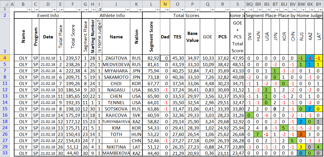Click 'GOE + PCS Total Score' title cell
Screen dimensions: 324x157
(x=237, y=37)
